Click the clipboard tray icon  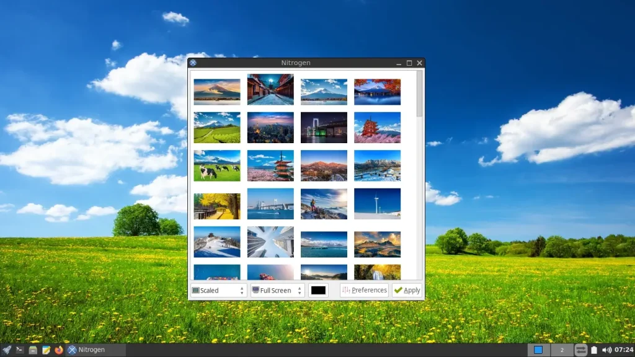(x=593, y=350)
